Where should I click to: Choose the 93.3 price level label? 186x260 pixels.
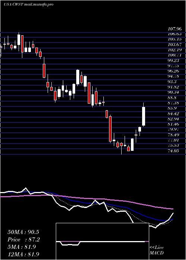point(172,82)
